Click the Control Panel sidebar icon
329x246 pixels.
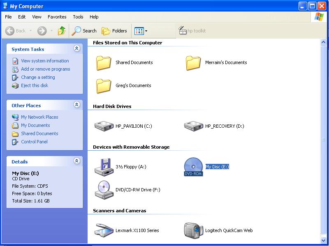[x=15, y=142]
